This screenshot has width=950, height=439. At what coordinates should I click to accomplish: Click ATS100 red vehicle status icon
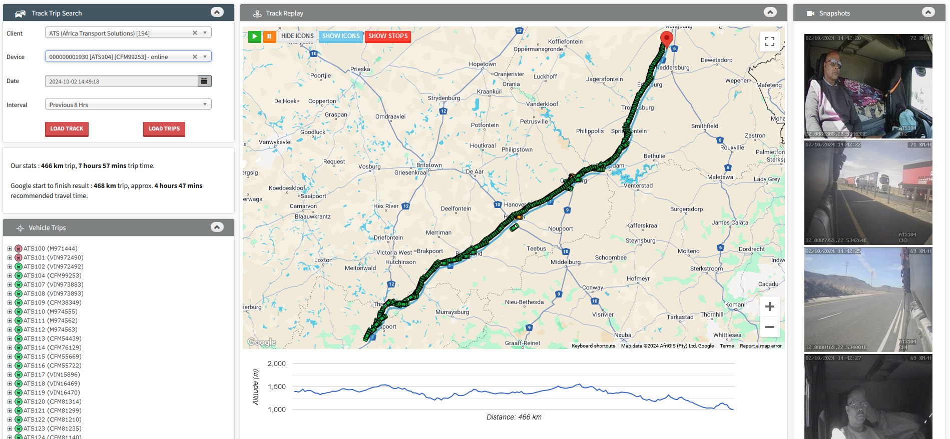click(19, 248)
